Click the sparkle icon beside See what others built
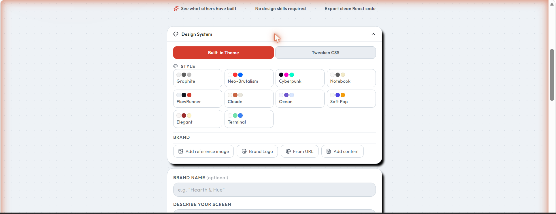556x214 pixels. (176, 9)
